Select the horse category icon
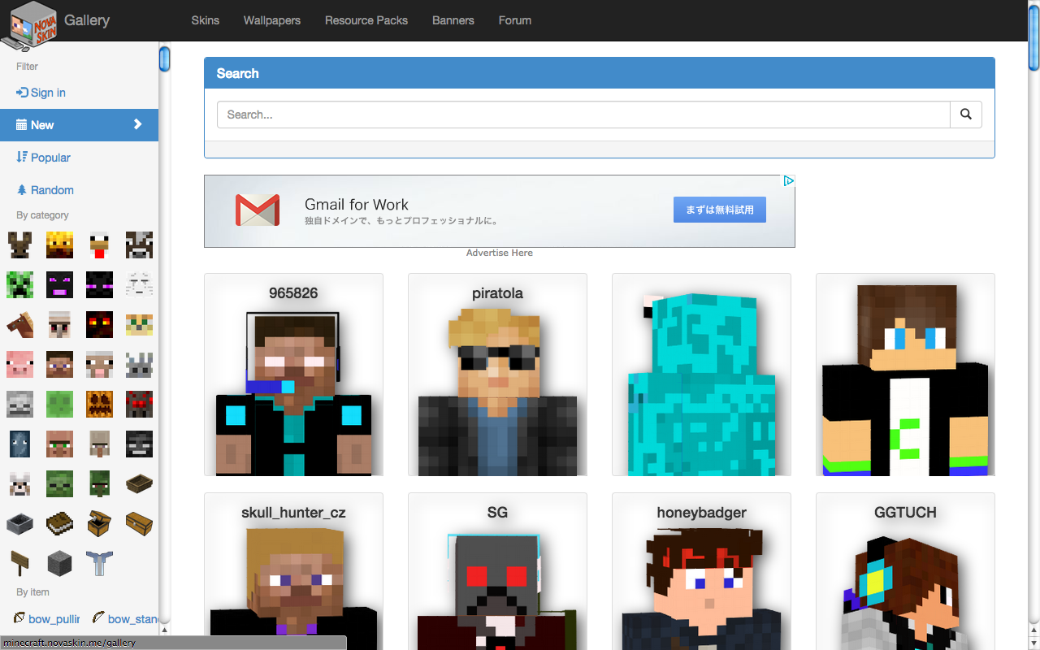This screenshot has height=650, width=1040. click(19, 324)
